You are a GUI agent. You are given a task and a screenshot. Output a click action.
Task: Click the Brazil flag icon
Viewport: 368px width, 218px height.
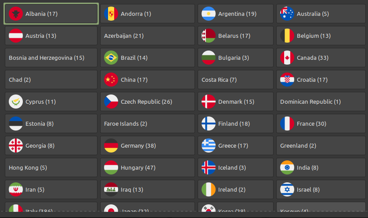[111, 58]
